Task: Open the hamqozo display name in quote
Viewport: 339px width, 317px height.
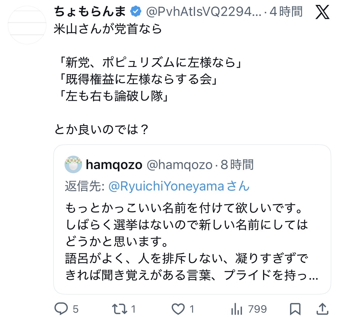Action: pos(114,165)
